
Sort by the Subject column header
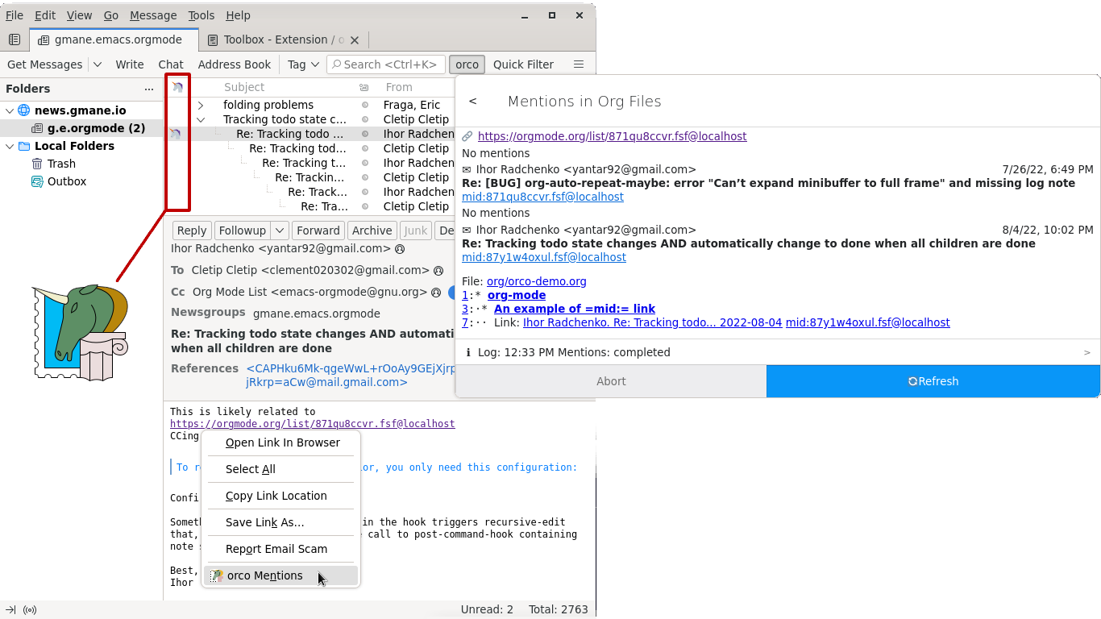pos(244,87)
